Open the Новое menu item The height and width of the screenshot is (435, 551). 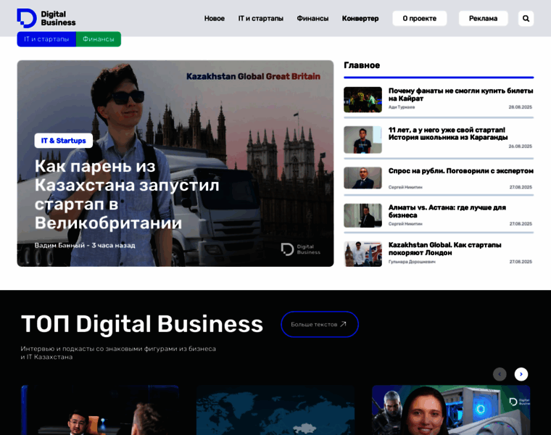pyautogui.click(x=215, y=18)
